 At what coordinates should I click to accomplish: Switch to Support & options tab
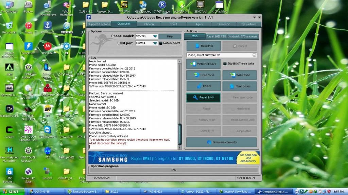pos(99,24)
